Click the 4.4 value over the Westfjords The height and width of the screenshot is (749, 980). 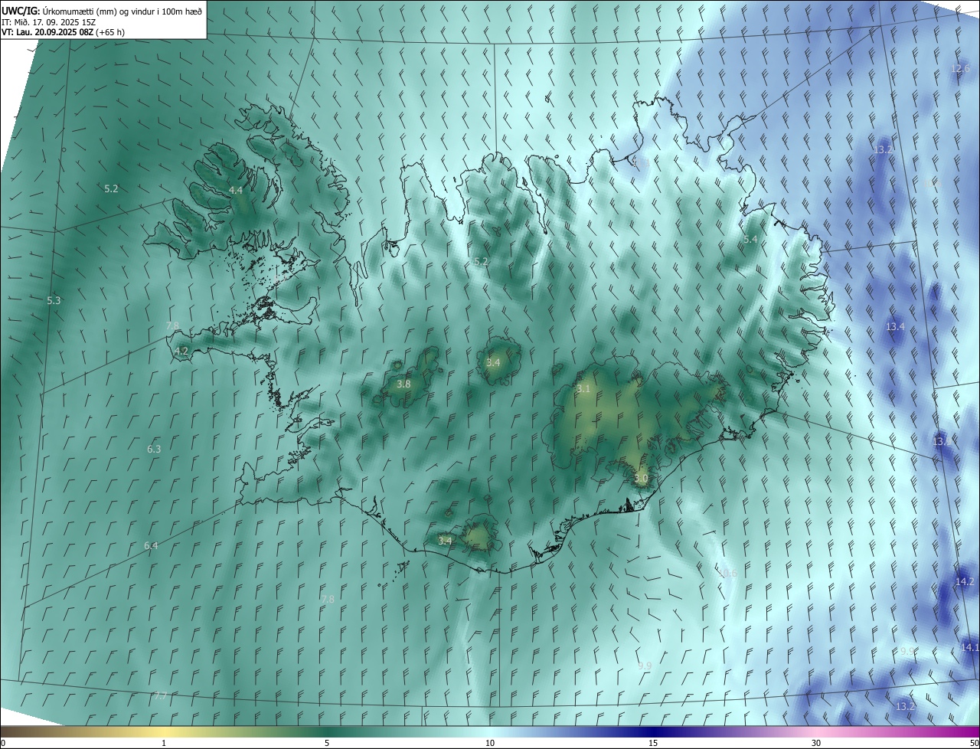point(236,190)
